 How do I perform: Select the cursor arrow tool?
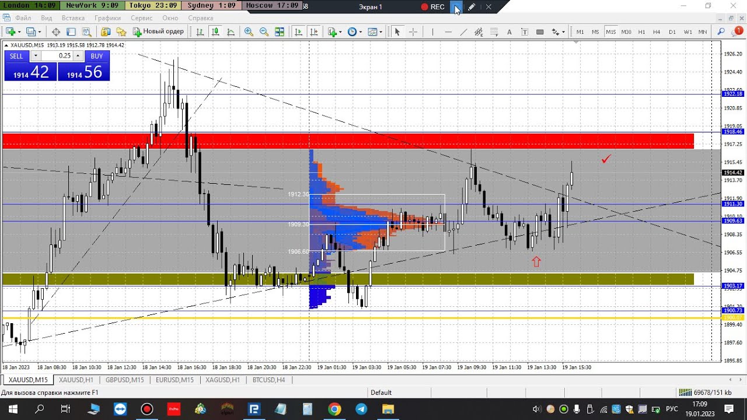(x=397, y=32)
